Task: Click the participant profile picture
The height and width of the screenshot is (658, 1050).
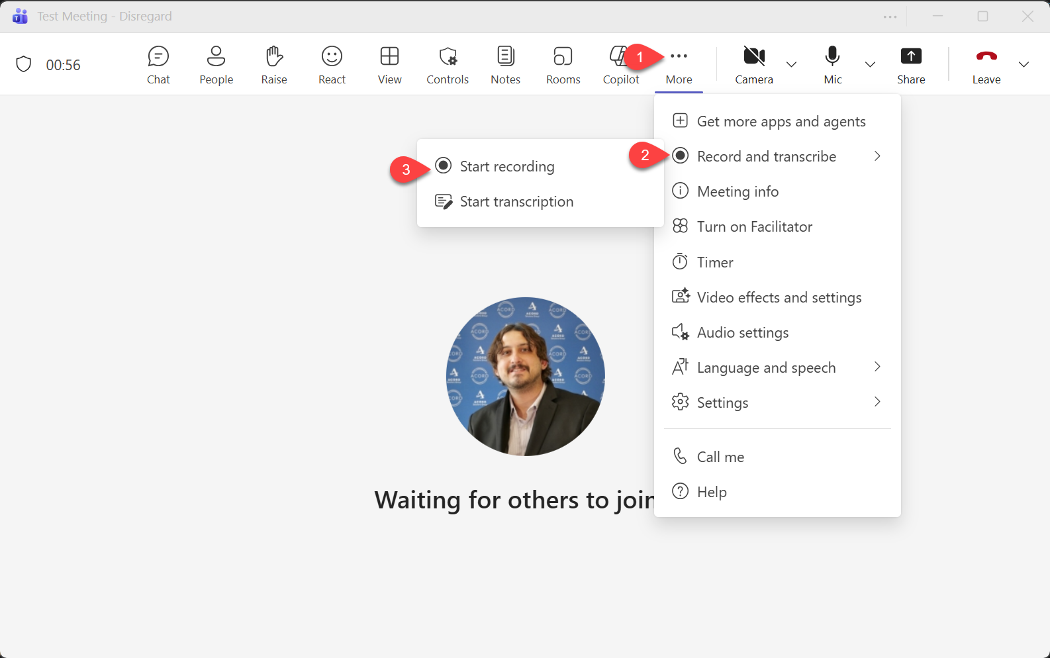Action: click(525, 376)
